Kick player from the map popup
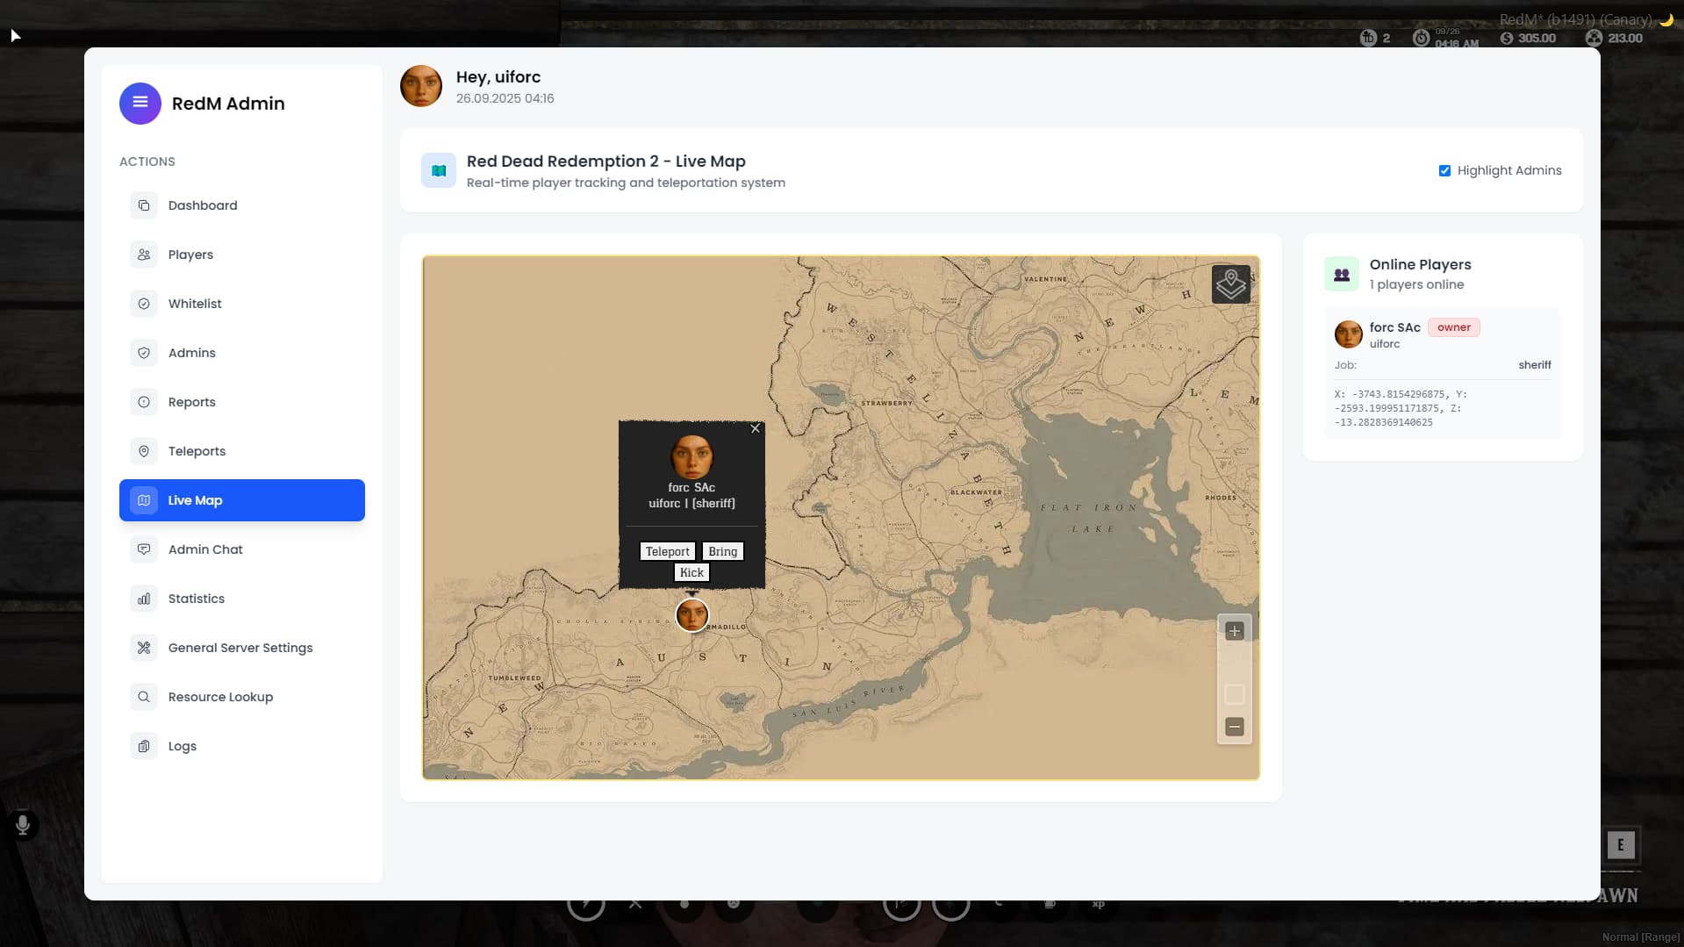Image resolution: width=1684 pixels, height=947 pixels. [692, 572]
